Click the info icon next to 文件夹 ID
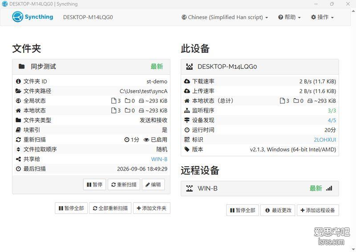The image size is (356, 252). [x=18, y=81]
